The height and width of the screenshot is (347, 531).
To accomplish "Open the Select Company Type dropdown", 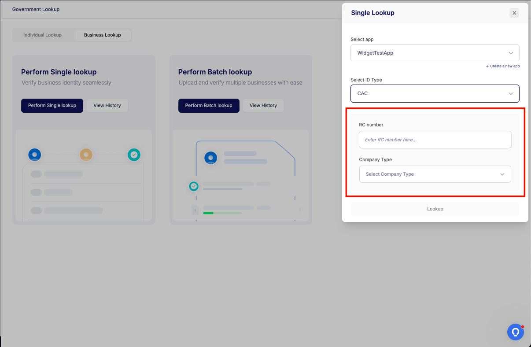I will [x=435, y=174].
